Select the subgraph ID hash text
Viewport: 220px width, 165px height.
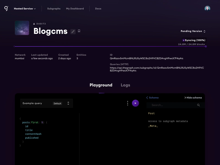(x=147, y=58)
